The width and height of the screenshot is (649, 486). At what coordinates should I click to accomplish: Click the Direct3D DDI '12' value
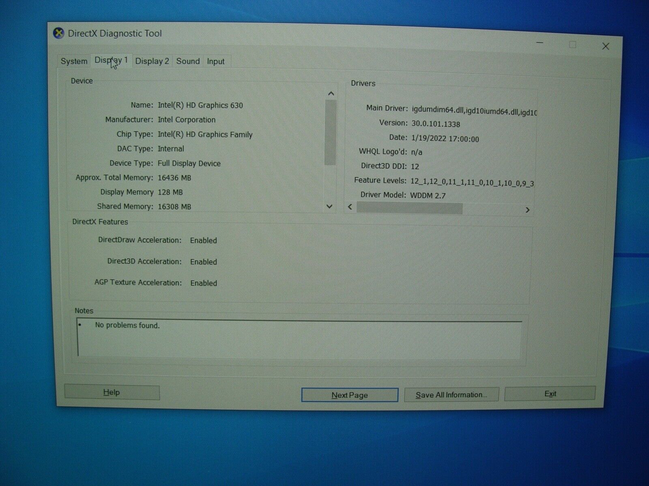pos(415,166)
